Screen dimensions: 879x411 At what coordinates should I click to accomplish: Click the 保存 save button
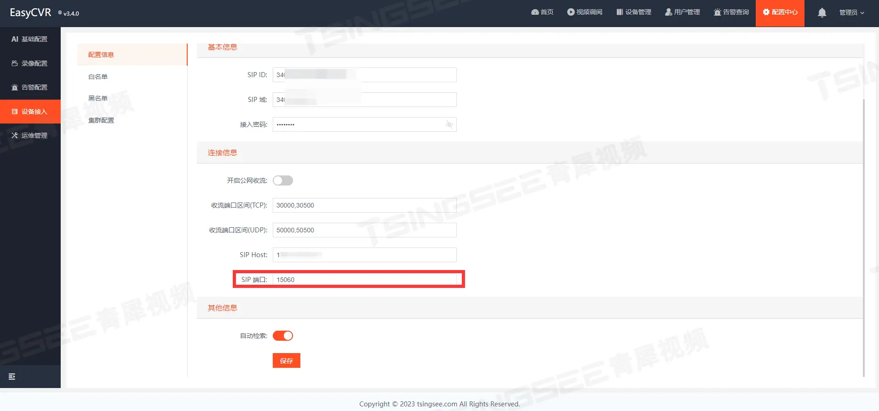(x=287, y=360)
